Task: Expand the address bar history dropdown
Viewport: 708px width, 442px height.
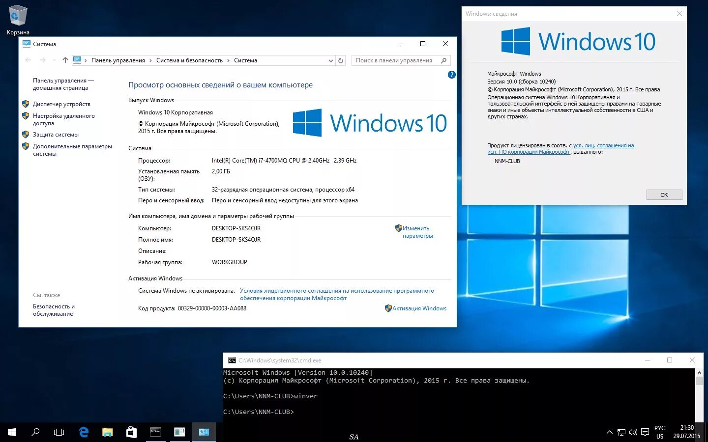Action: point(330,60)
